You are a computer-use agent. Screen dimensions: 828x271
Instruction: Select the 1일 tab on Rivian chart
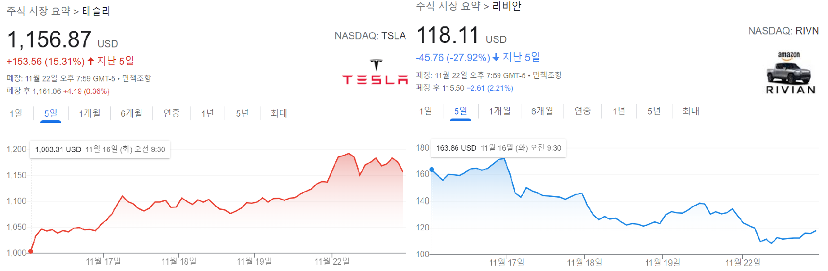click(x=426, y=111)
